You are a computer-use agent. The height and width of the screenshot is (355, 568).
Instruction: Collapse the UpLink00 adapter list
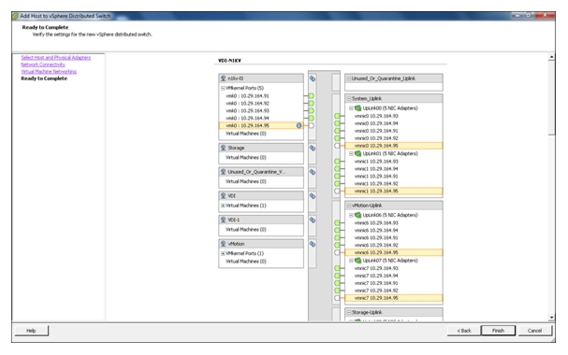(351, 108)
